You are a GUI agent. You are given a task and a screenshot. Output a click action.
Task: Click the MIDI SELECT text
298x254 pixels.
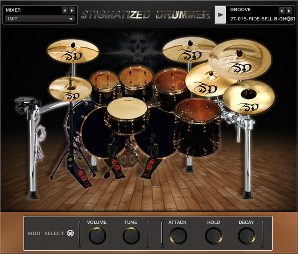pyautogui.click(x=46, y=233)
